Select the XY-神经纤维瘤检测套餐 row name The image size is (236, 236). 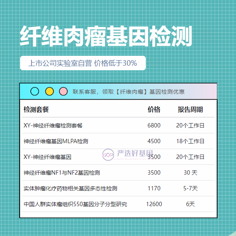(53, 125)
